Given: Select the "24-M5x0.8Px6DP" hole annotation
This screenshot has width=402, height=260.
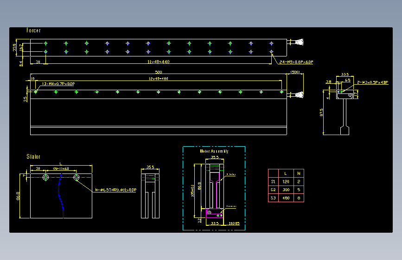Looking at the screenshot, I should [x=296, y=62].
